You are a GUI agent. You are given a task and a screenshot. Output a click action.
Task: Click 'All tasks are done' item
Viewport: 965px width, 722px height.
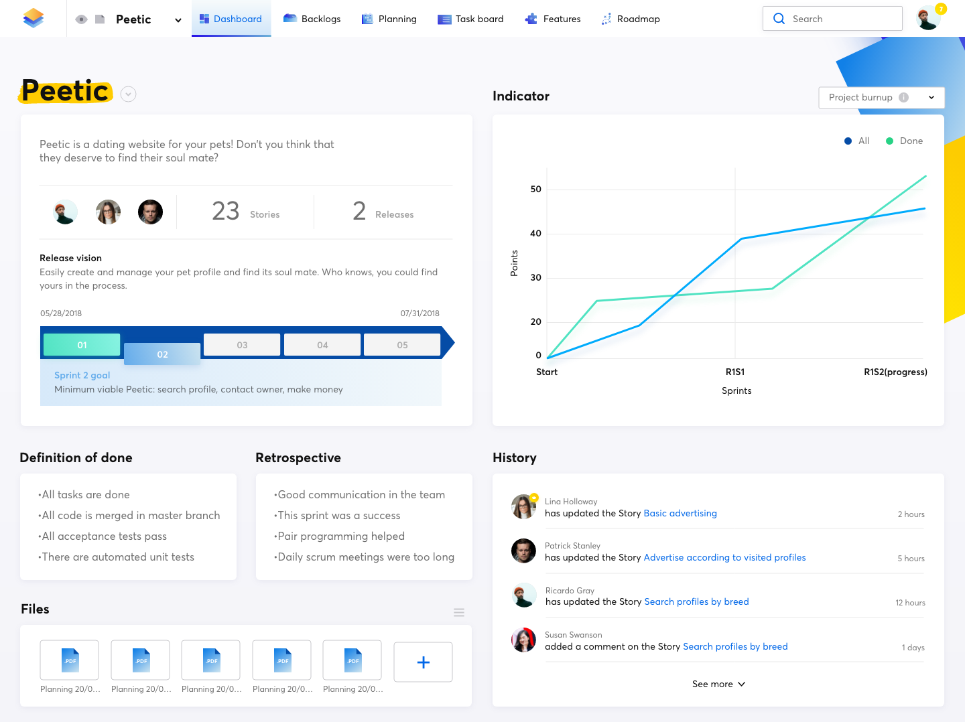point(84,495)
